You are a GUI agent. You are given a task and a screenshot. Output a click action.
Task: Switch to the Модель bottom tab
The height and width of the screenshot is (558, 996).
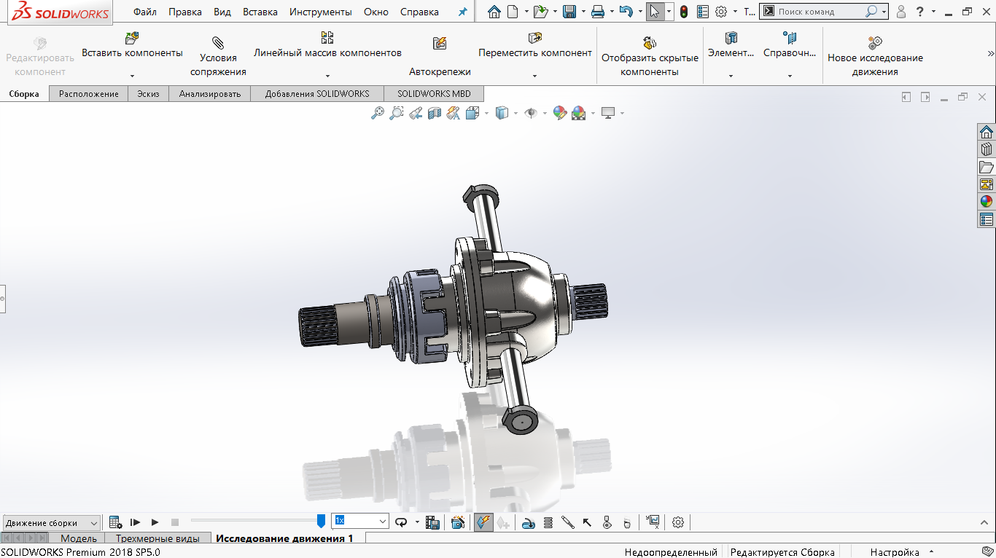click(x=78, y=538)
